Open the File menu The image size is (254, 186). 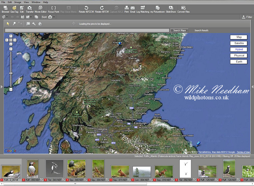click(3, 2)
